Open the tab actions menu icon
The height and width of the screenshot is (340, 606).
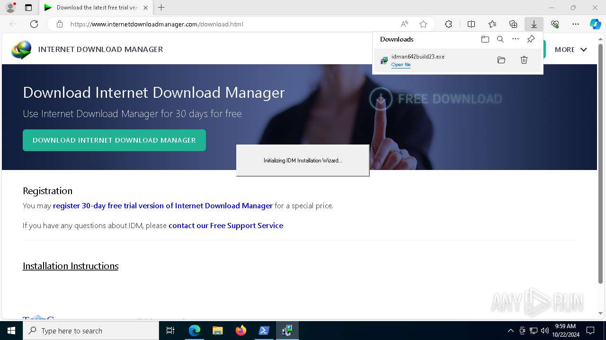pos(28,8)
